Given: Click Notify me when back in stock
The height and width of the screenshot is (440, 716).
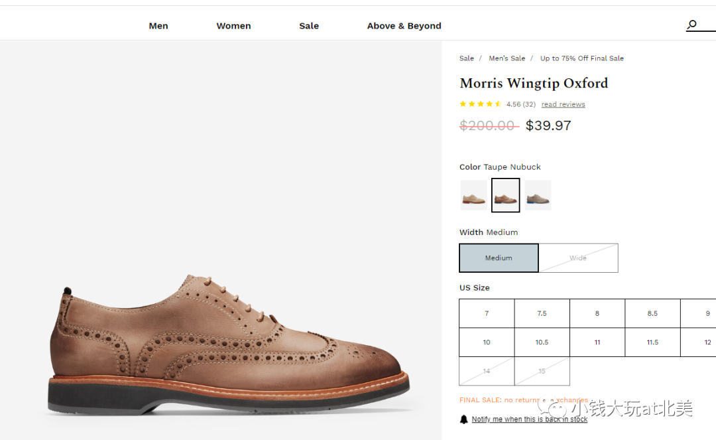Looking at the screenshot, I should click(529, 419).
